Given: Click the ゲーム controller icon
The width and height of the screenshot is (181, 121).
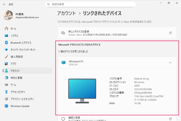Looking at the screenshot, I should [x=7, y=85].
